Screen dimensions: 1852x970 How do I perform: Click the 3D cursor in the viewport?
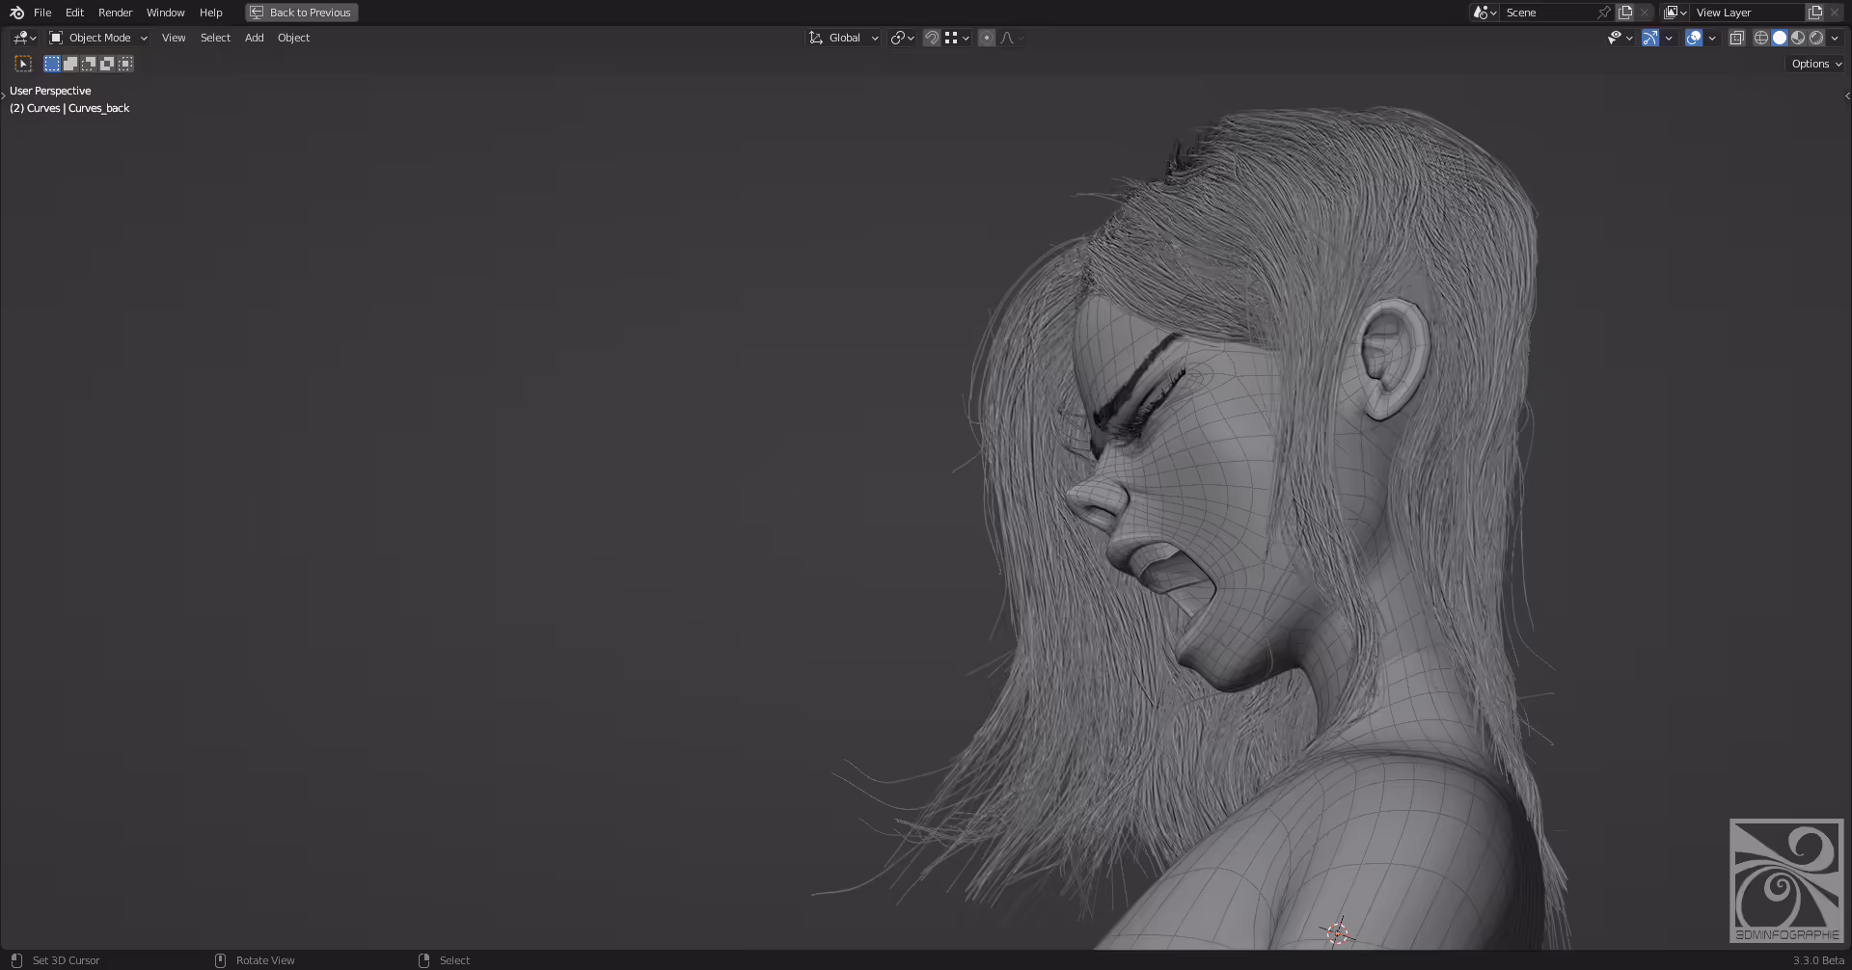(1337, 932)
